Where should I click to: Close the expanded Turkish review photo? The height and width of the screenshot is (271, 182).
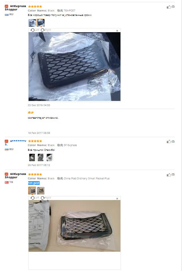point(117,199)
